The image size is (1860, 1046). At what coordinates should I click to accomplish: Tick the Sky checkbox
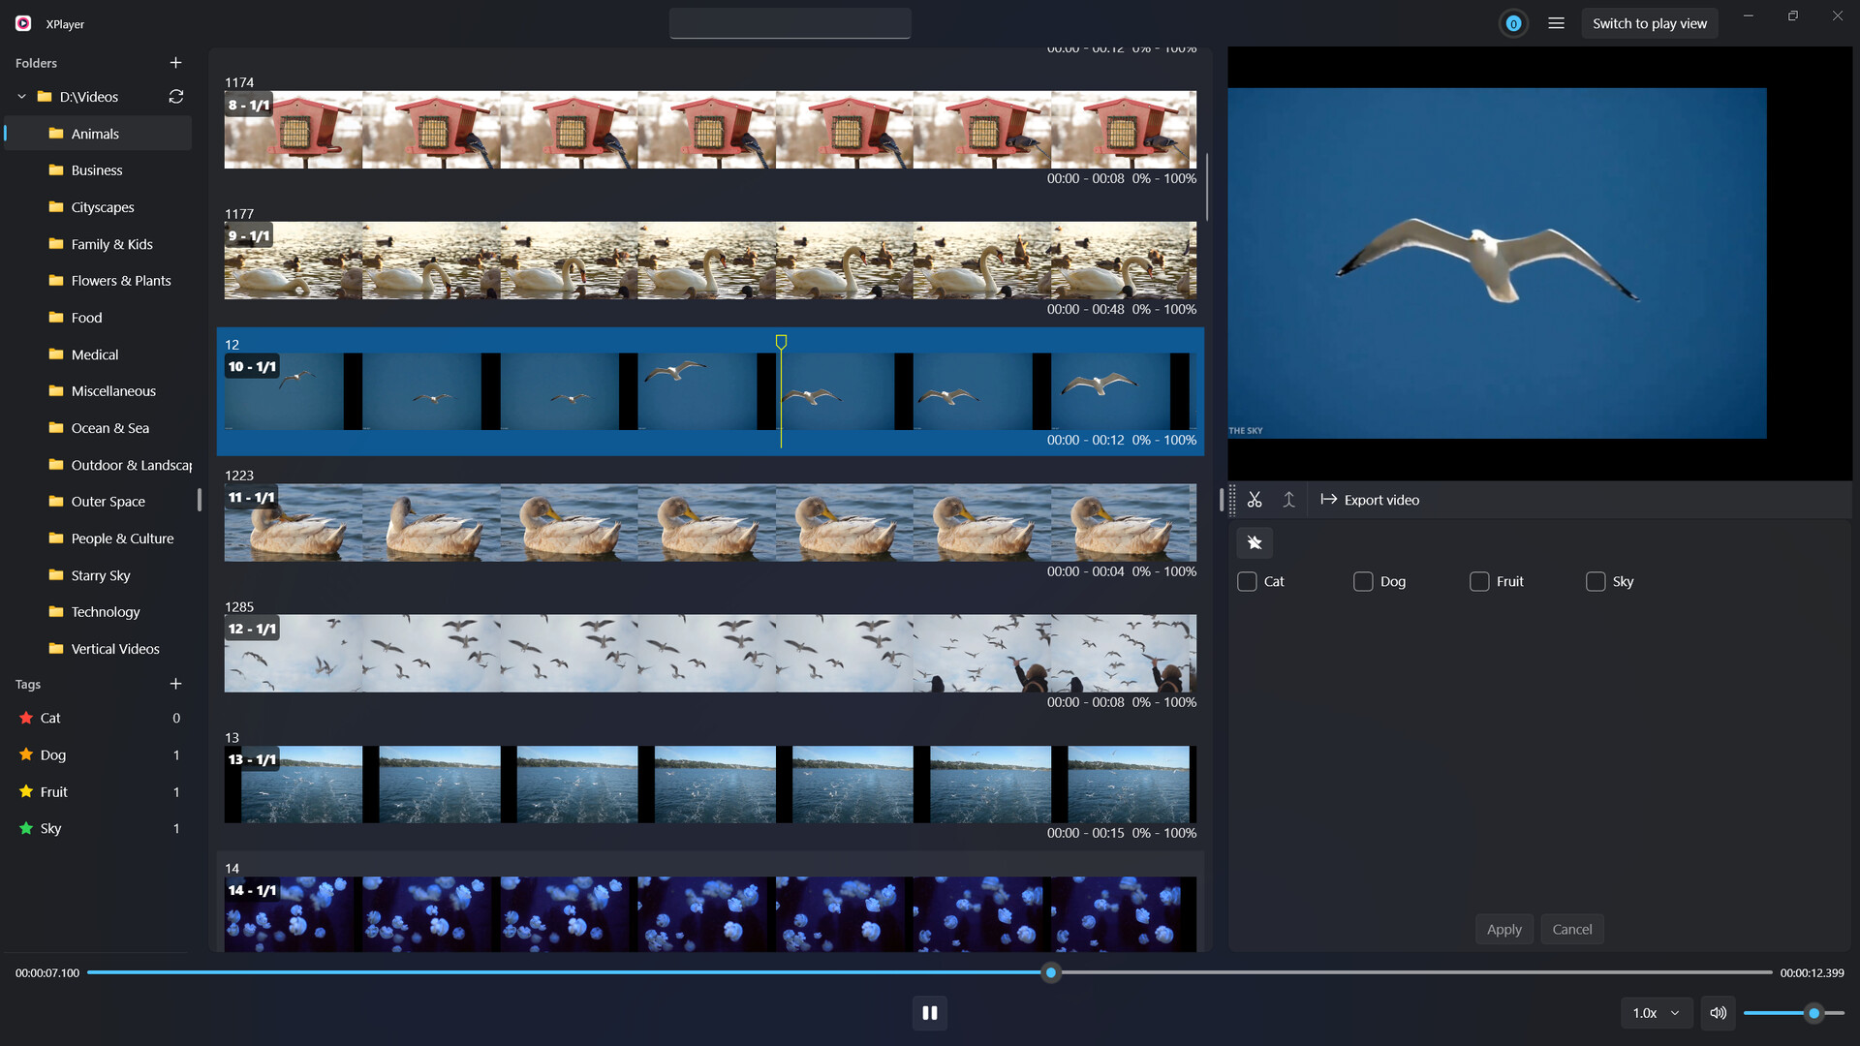[x=1596, y=581]
